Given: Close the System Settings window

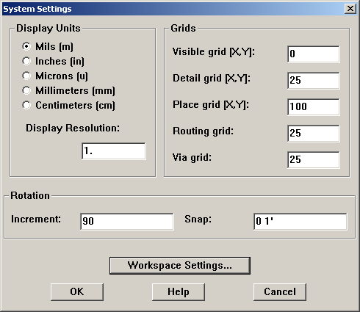Looking at the screenshot, I should (x=350, y=9).
